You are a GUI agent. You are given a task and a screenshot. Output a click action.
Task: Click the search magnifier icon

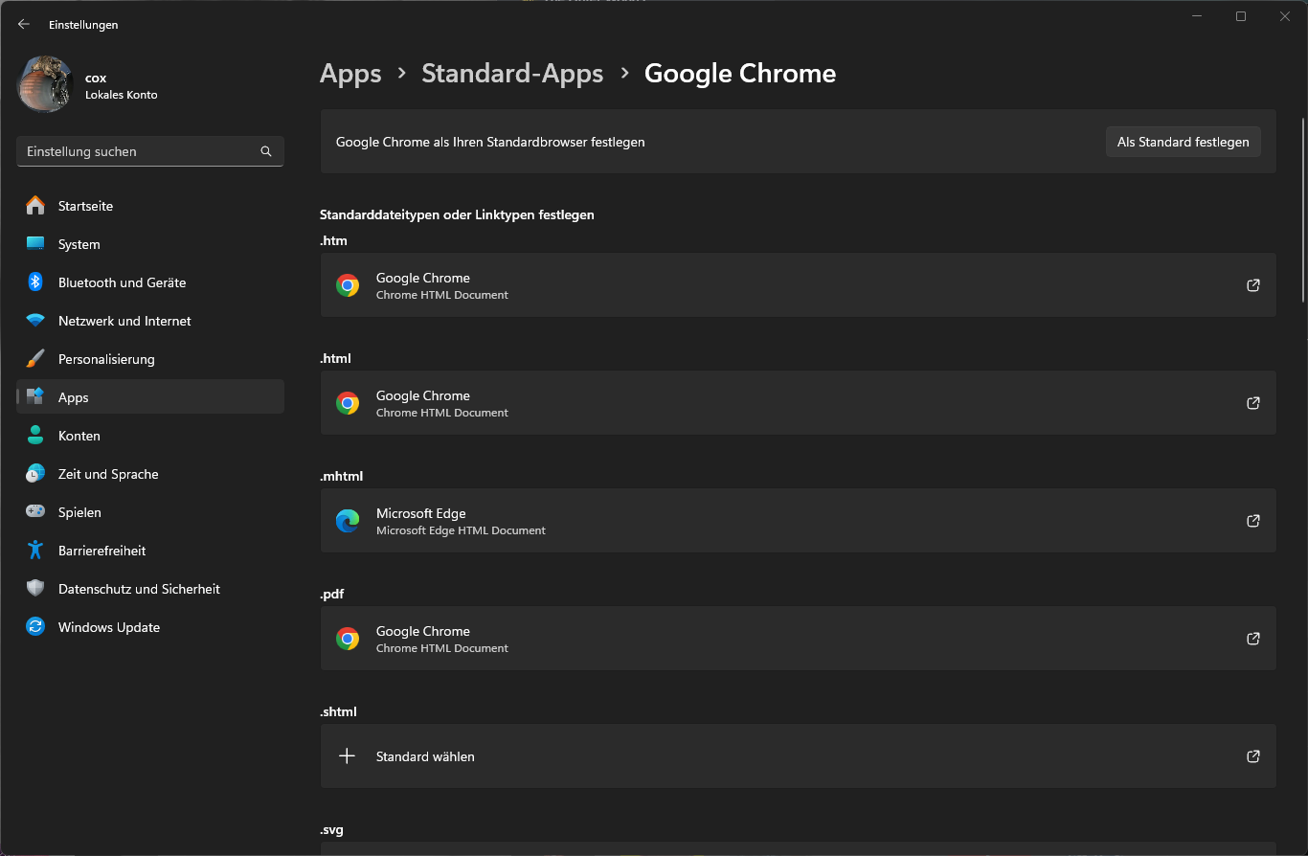point(266,151)
